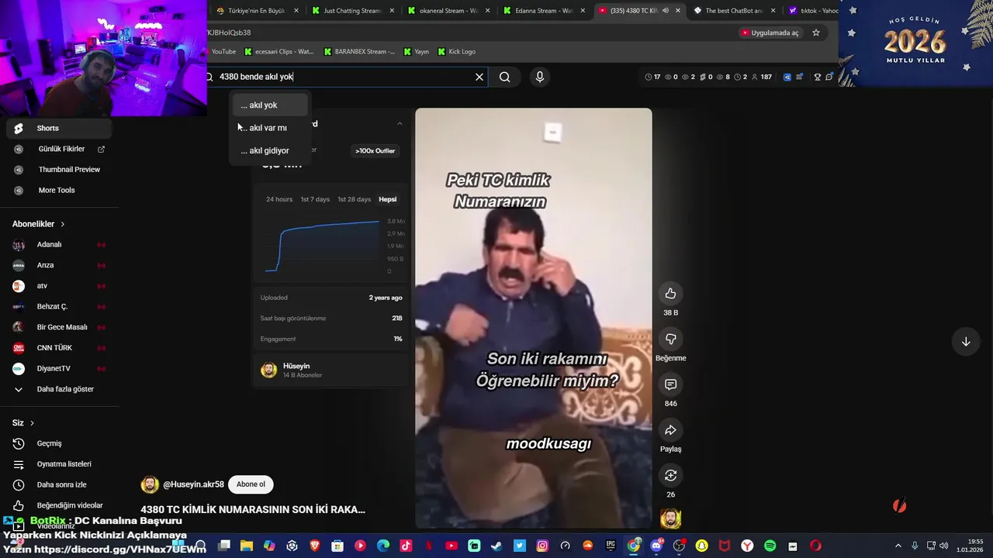993x558 pixels.
Task: Open the @Huseyin.akr58 channel handle
Action: pos(193,484)
